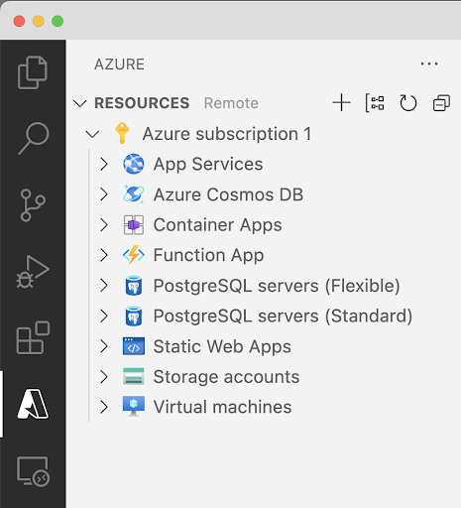Expand the Storage accounts node
461x508 pixels.
coord(104,377)
